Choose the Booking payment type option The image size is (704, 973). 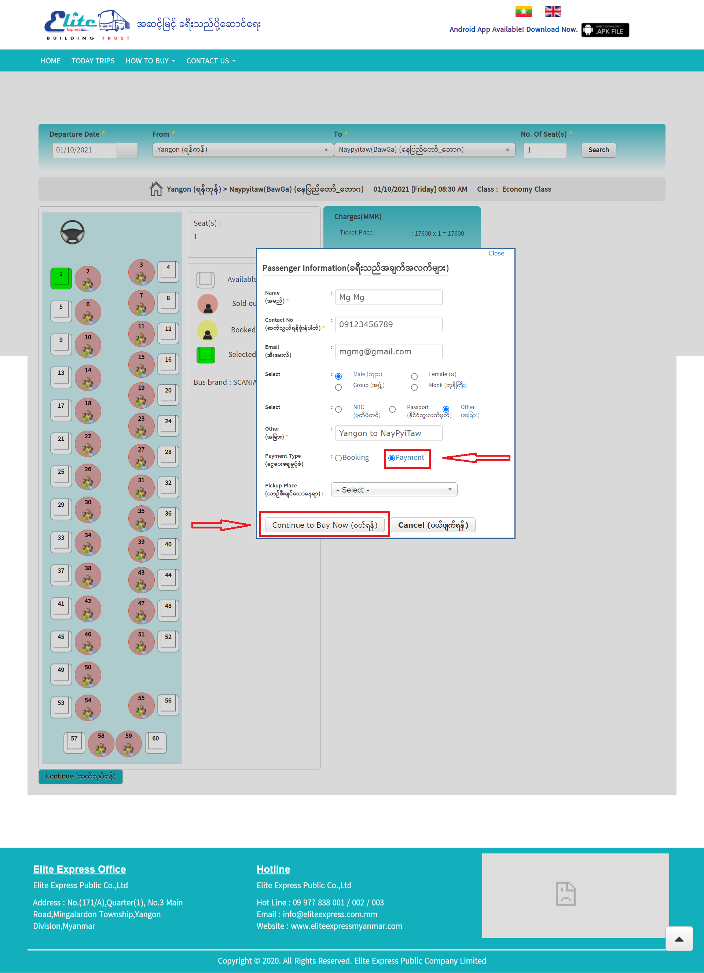point(338,458)
